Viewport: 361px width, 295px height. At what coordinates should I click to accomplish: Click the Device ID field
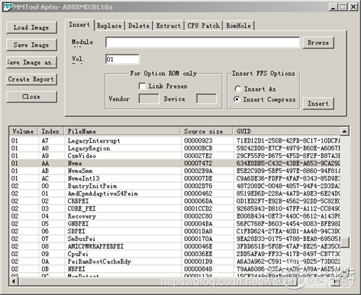(207, 99)
